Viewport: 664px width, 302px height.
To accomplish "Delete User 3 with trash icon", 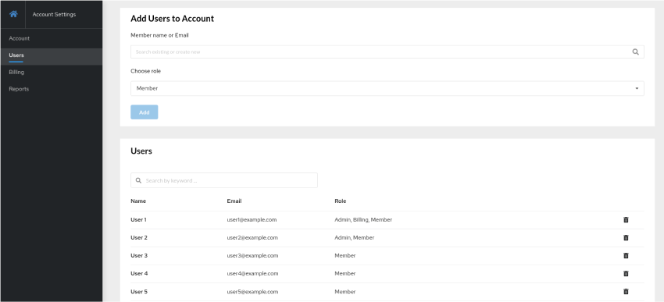I will [x=626, y=255].
